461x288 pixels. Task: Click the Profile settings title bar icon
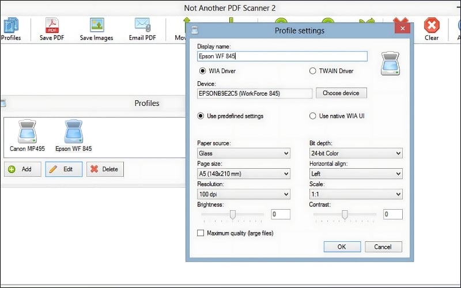(x=195, y=30)
